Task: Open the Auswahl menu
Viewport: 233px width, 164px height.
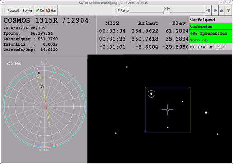Action: click(13, 11)
